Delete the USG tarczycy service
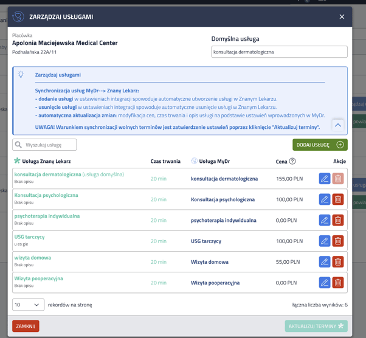The height and width of the screenshot is (338, 366). (338, 241)
